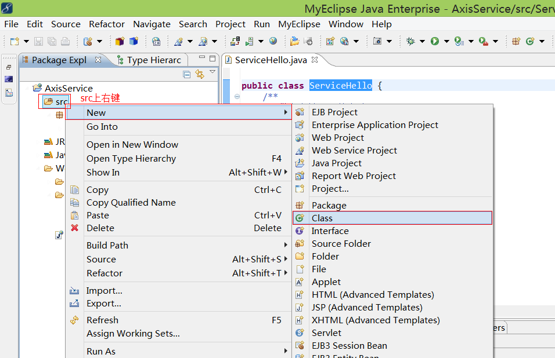The image size is (555, 358).
Task: Maximize the Package Explorer view panel
Action: click(212, 59)
